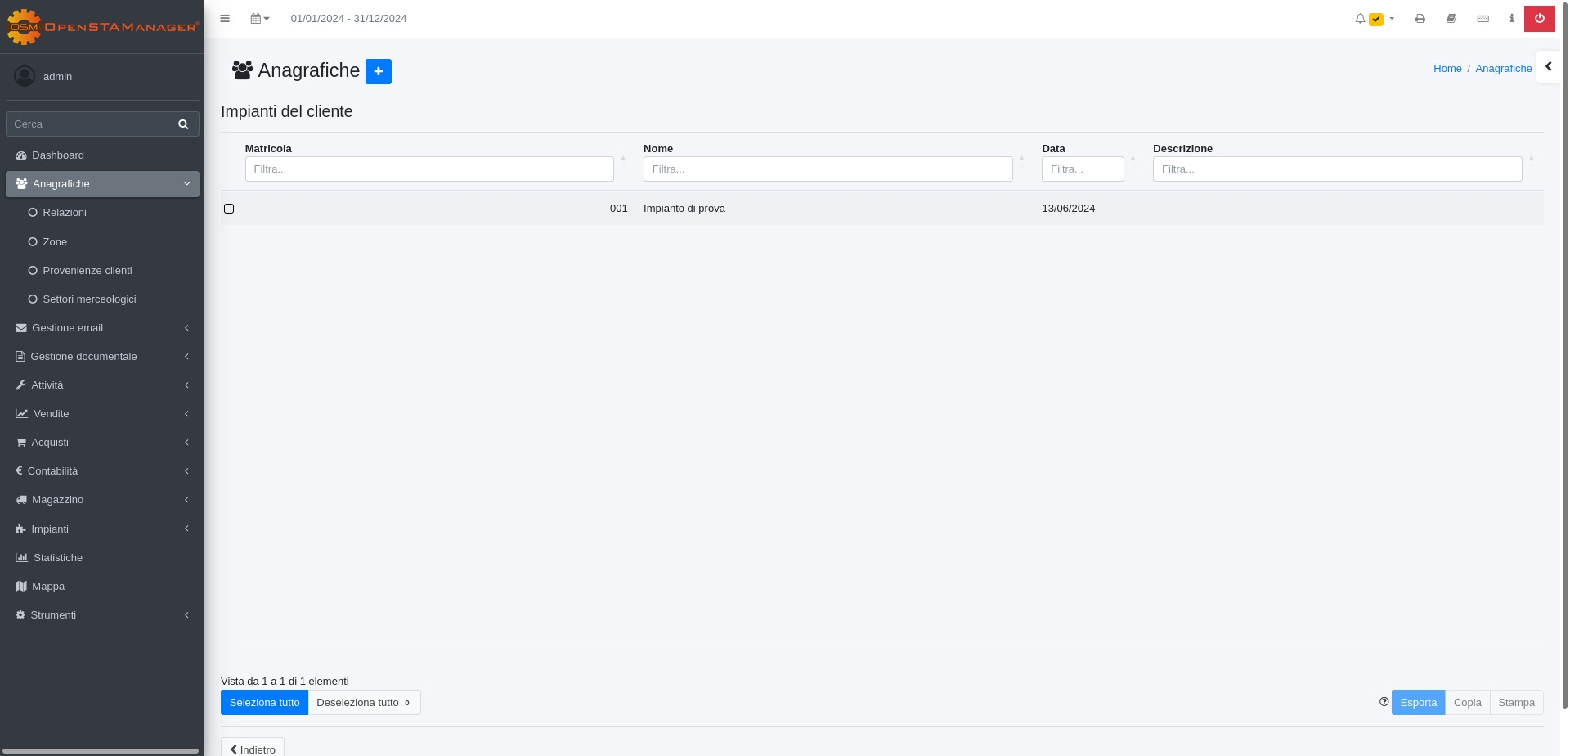Image resolution: width=1570 pixels, height=756 pixels.
Task: Open the Statistiche menu item
Action: click(x=57, y=558)
